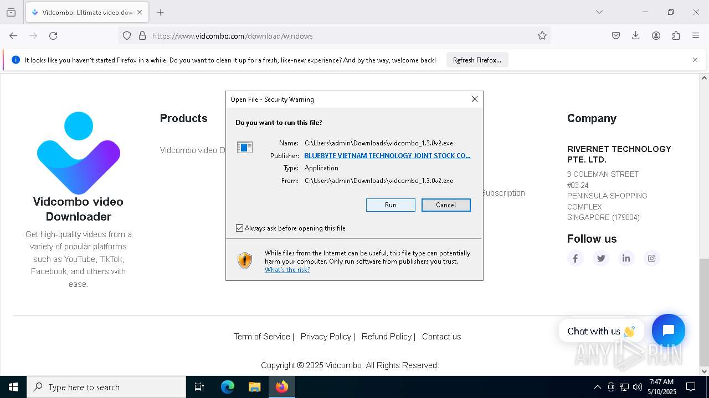Open Task View on taskbar
Image resolution: width=709 pixels, height=398 pixels.
click(199, 387)
